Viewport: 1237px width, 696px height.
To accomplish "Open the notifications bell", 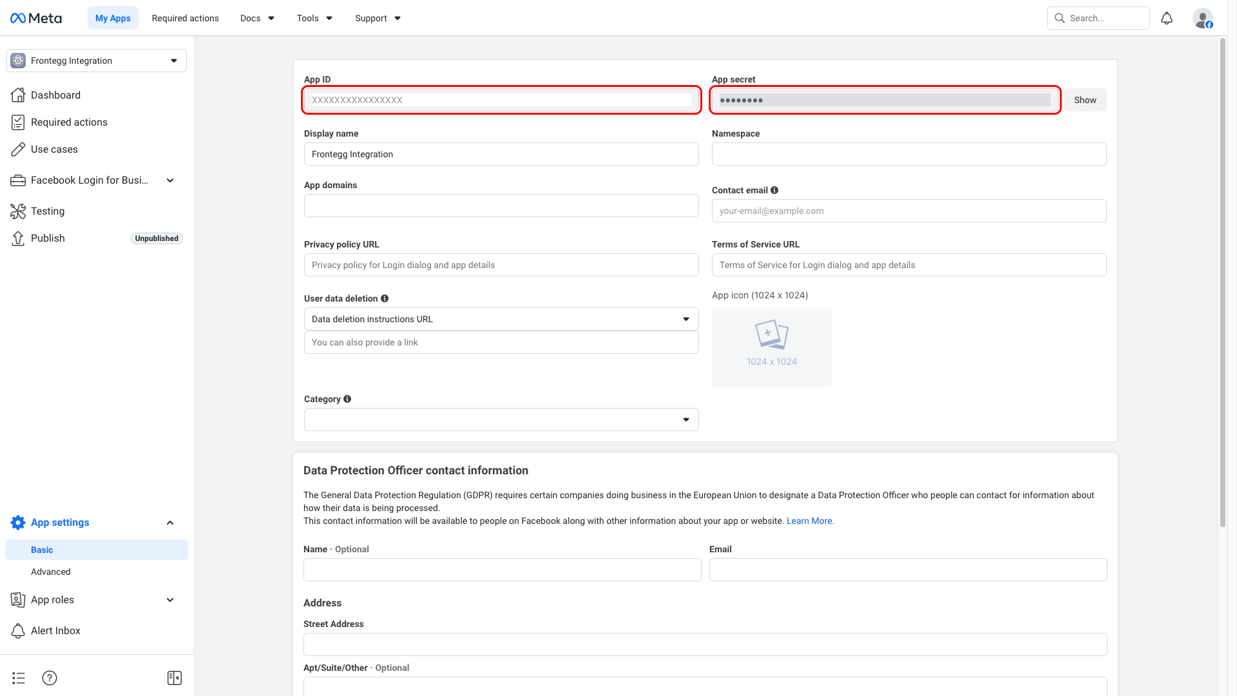I will coord(1167,18).
